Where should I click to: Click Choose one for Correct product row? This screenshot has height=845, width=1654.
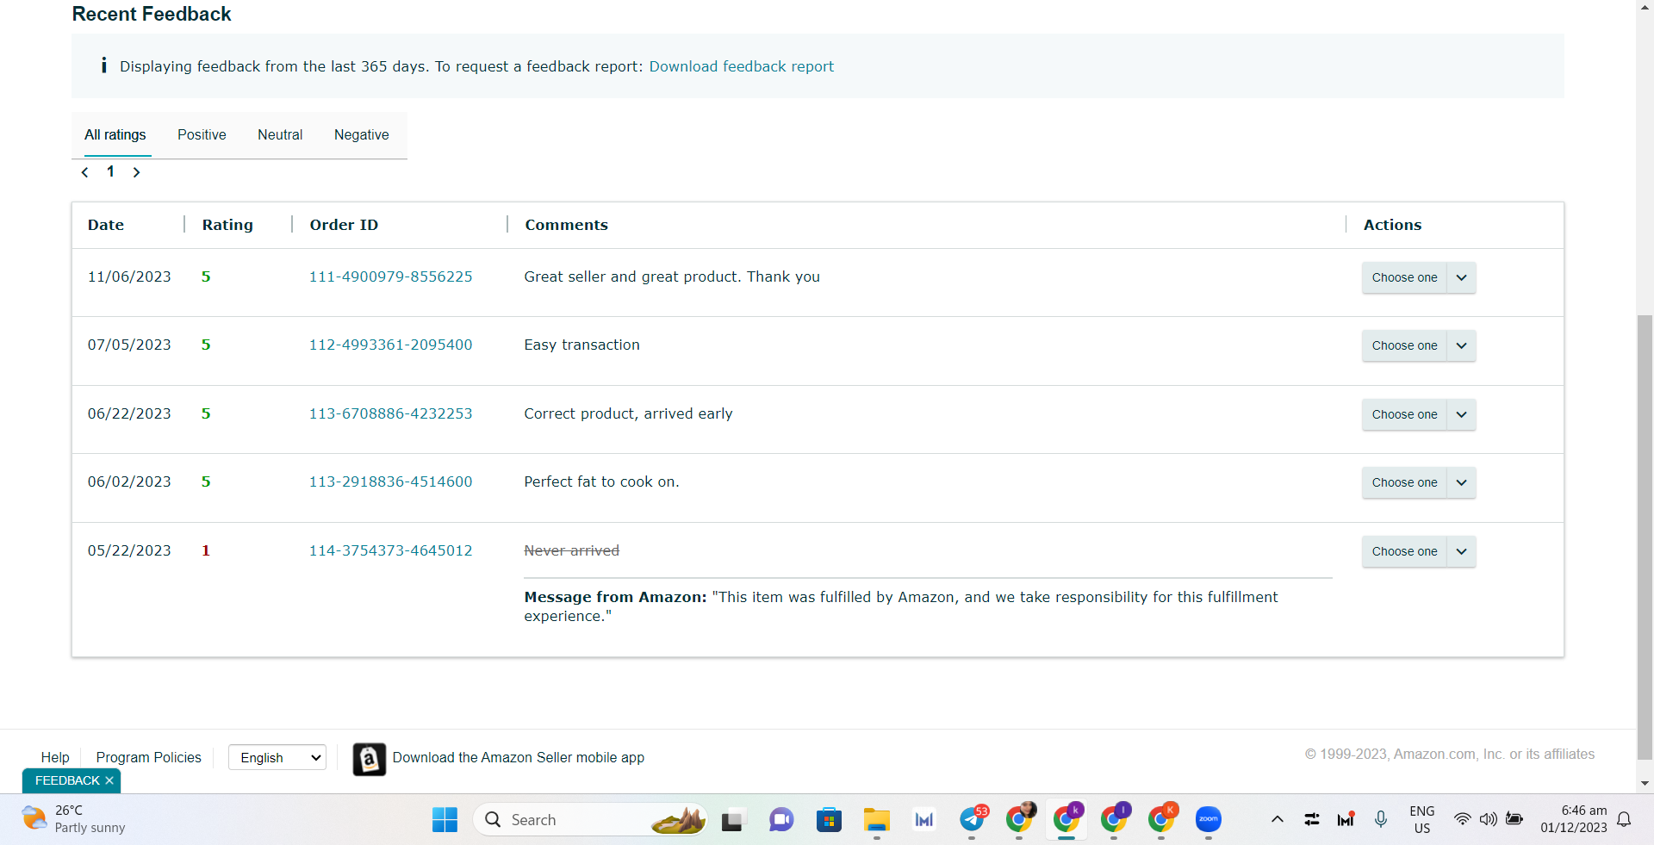click(x=1404, y=414)
